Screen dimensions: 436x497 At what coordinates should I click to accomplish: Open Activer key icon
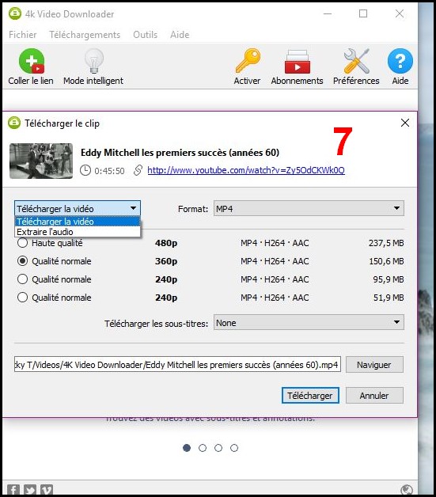[248, 60]
